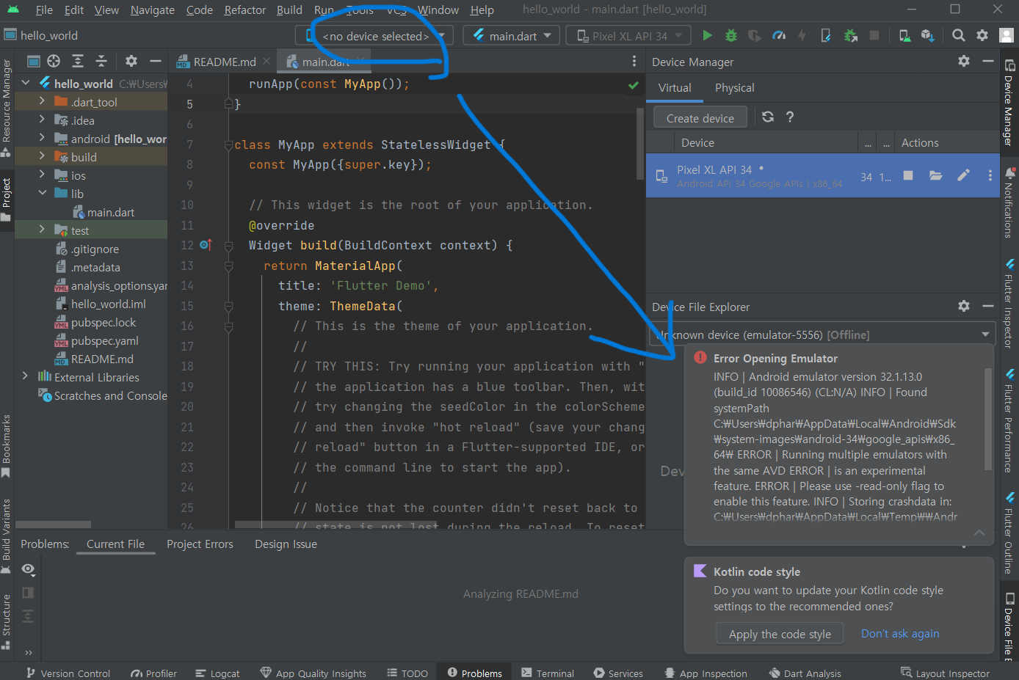1019x680 pixels.
Task: Toggle Resource Manager tool window
Action: coord(7,108)
